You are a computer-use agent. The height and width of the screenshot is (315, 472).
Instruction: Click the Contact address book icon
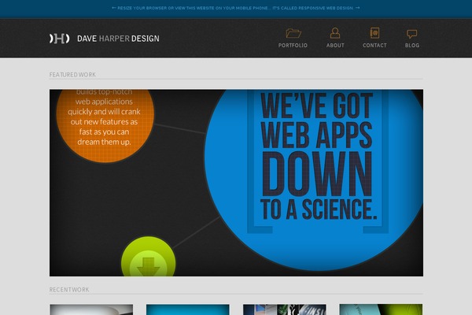(x=374, y=33)
